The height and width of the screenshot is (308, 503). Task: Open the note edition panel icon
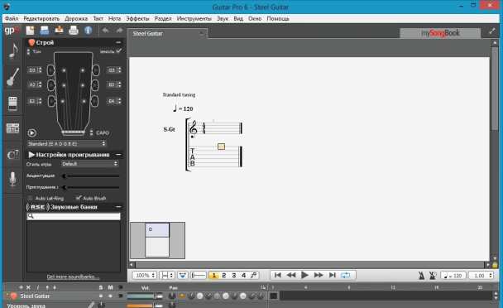click(x=13, y=51)
